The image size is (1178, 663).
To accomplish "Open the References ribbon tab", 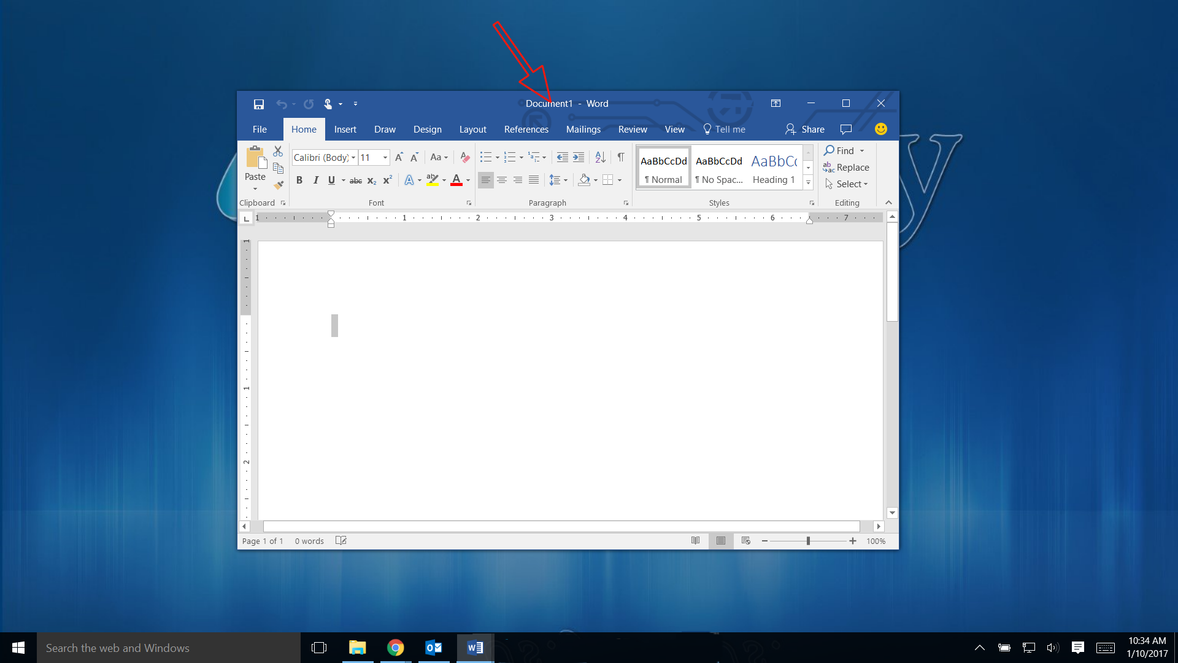I will (x=526, y=130).
